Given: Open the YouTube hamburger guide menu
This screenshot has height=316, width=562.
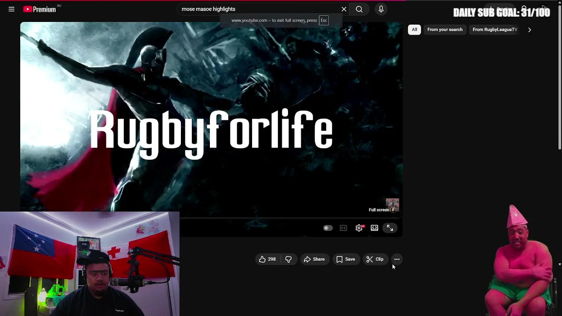Looking at the screenshot, I should click(11, 9).
